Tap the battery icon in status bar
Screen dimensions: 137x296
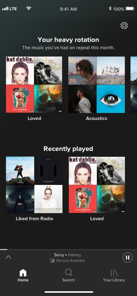click(x=130, y=8)
